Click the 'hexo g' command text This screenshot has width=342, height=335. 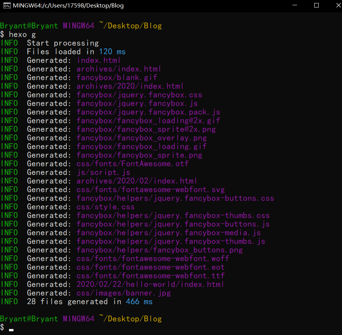coord(22,34)
